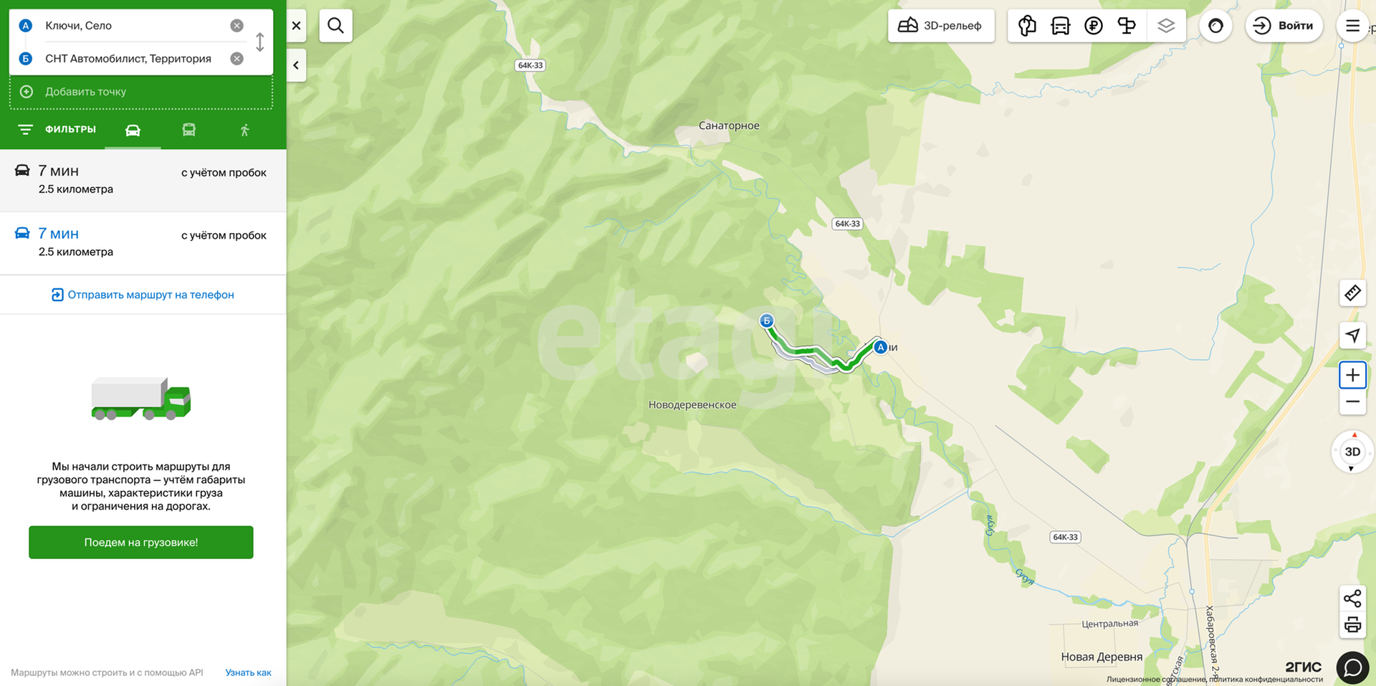Screen dimensions: 1376x686
Task: Switch to walking route tab
Action: coord(244,130)
